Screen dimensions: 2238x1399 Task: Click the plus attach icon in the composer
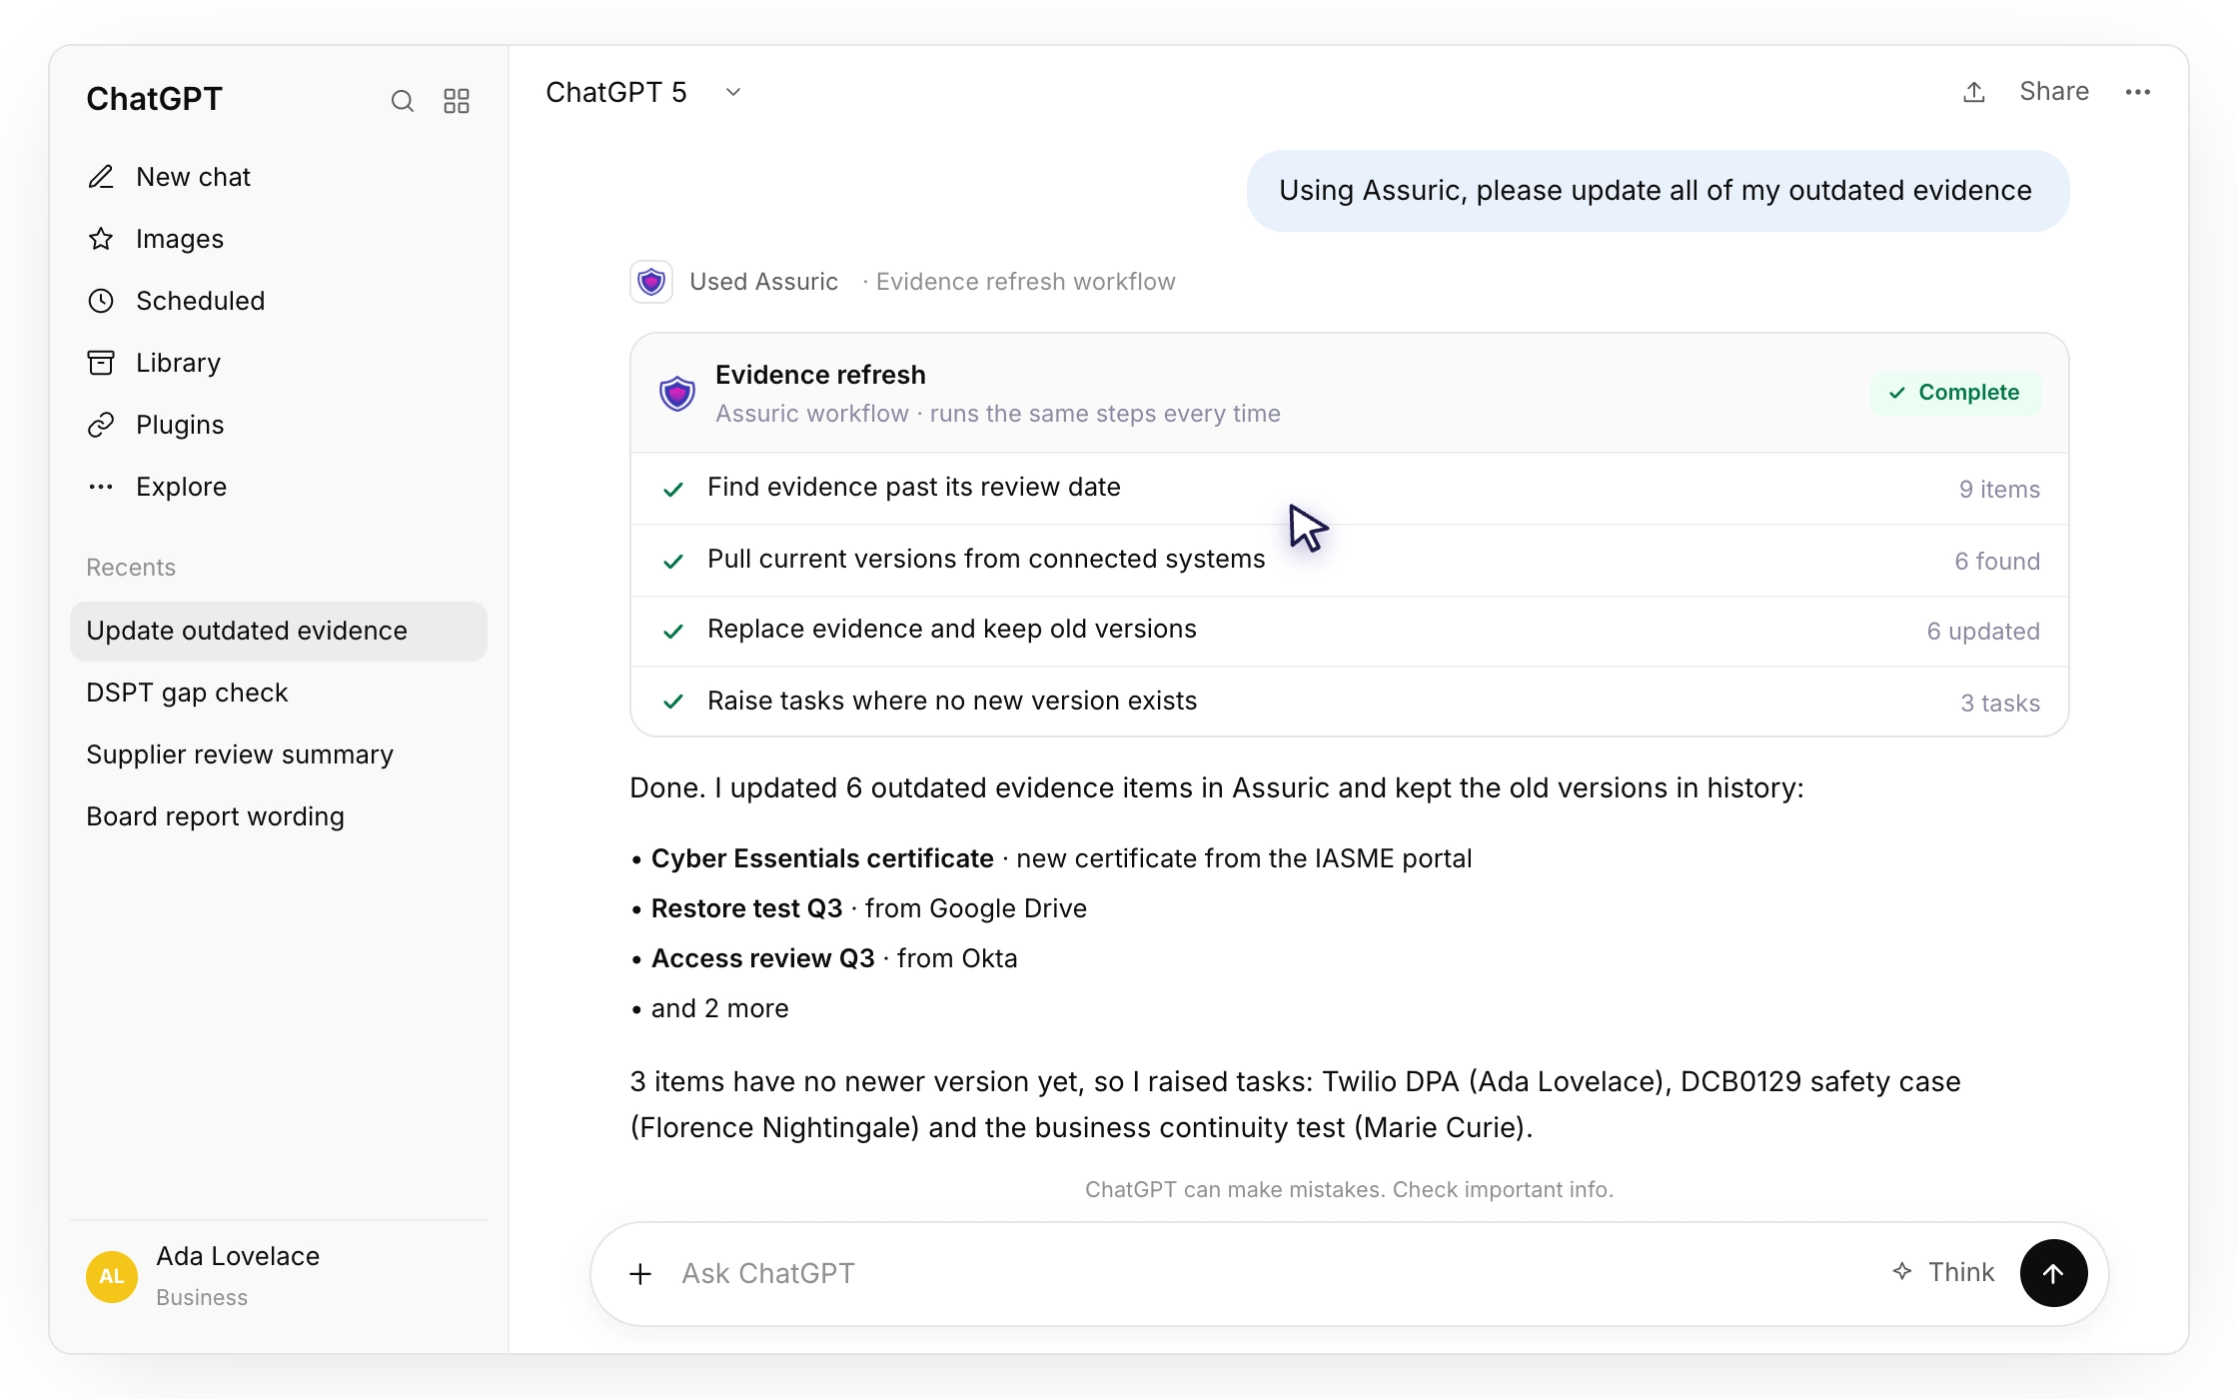tap(640, 1274)
